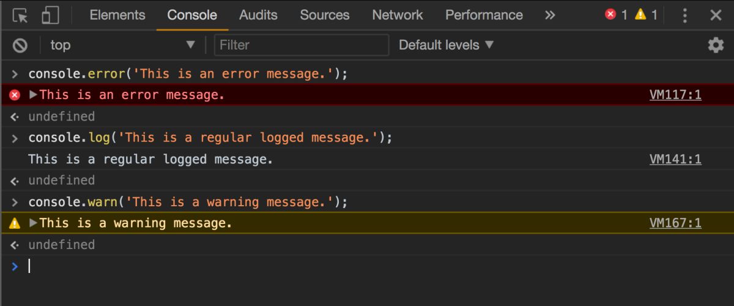Screen dimensions: 734x306
Task: Click the console.error command line
Action: [188, 74]
